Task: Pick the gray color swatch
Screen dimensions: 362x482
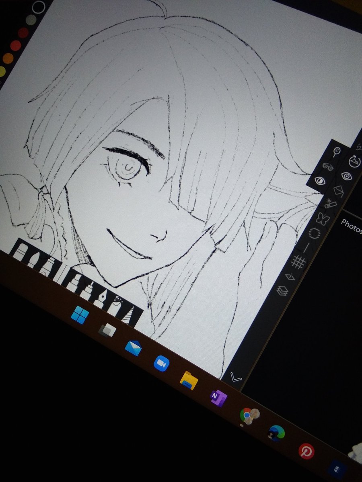Action: (x=31, y=19)
